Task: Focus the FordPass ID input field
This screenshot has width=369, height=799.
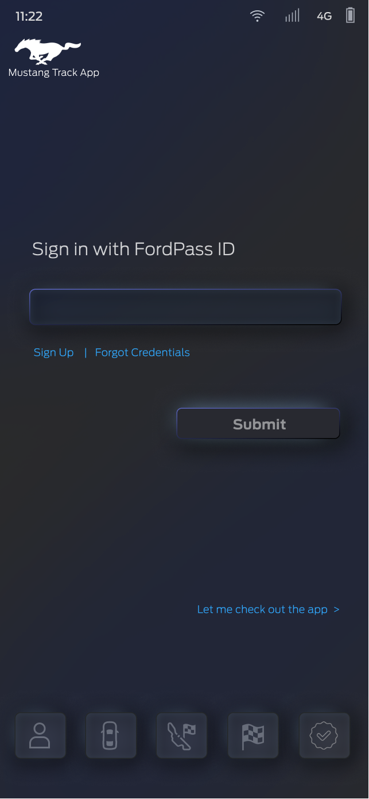Action: (185, 307)
